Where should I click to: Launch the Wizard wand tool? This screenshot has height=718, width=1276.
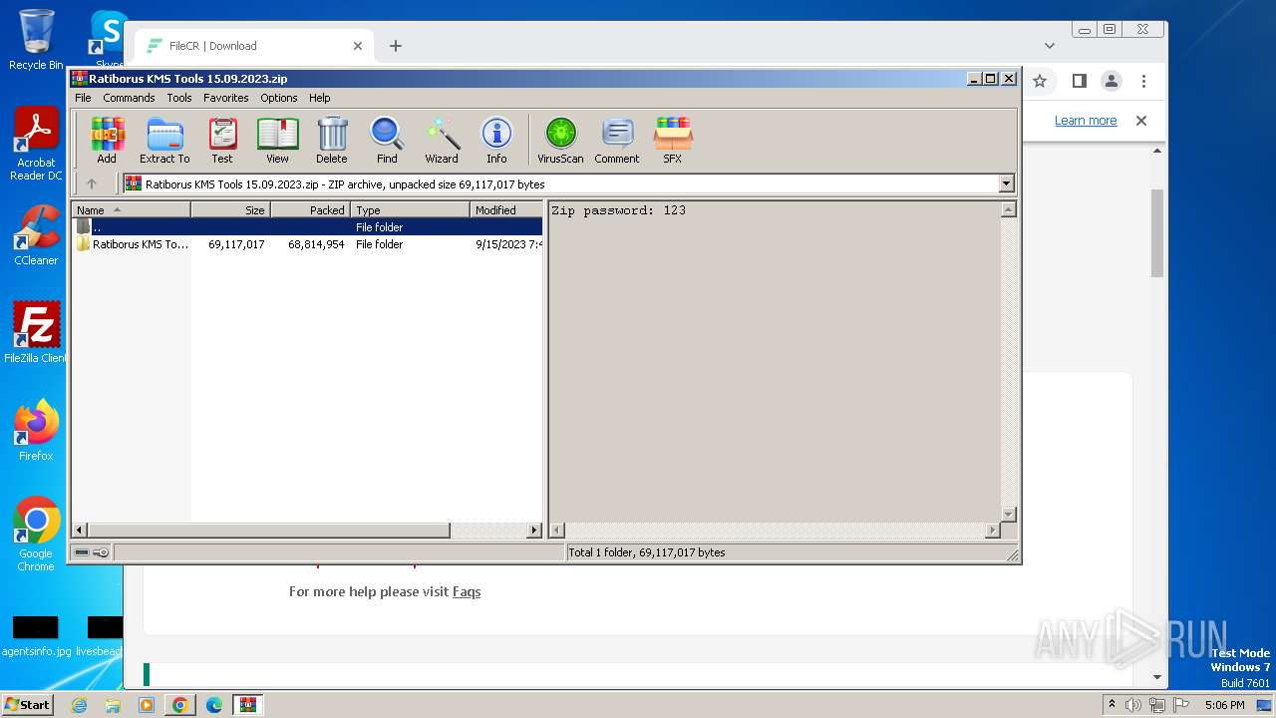click(x=442, y=140)
